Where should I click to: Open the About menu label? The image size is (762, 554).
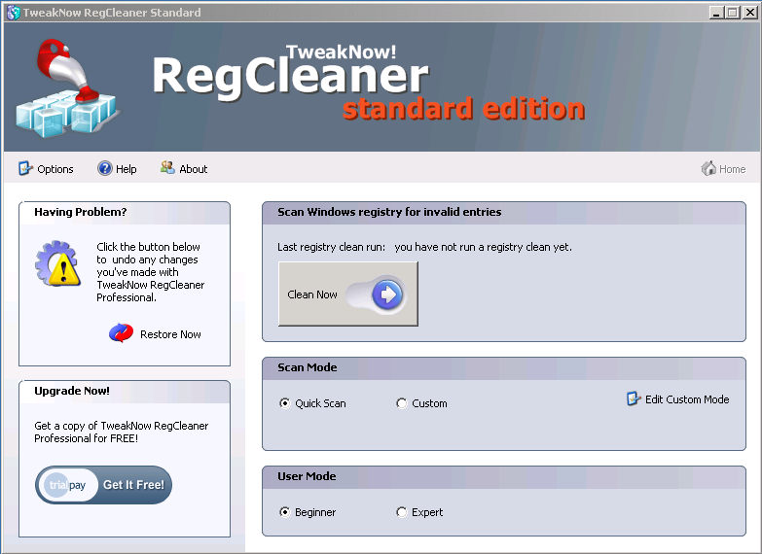tap(194, 169)
